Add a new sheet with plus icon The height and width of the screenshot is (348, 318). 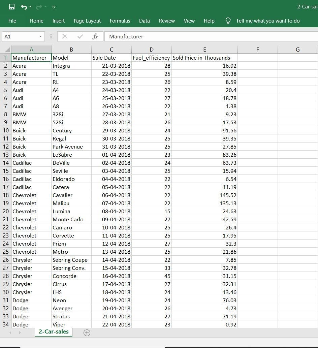(x=87, y=333)
